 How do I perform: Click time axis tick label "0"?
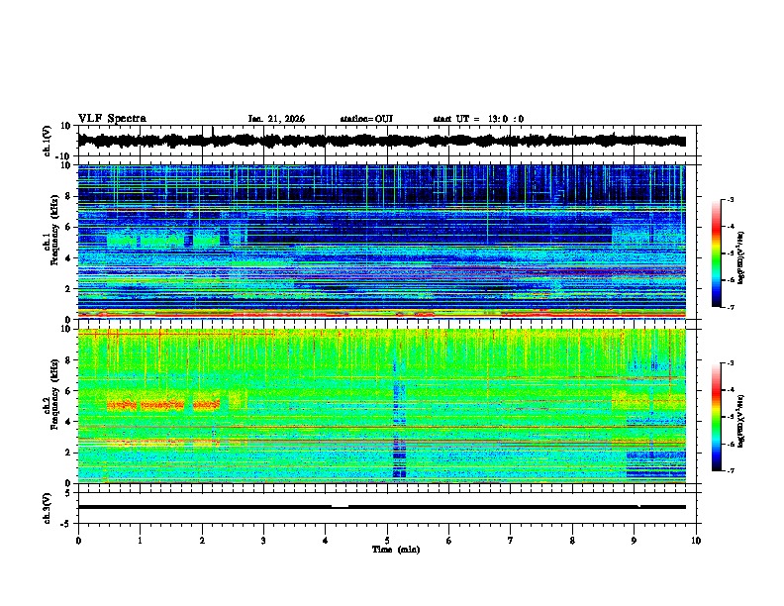(x=78, y=541)
